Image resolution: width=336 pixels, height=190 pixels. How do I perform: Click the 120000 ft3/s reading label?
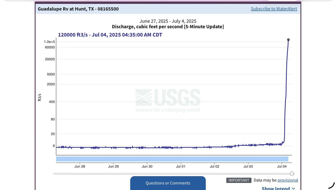(110, 35)
